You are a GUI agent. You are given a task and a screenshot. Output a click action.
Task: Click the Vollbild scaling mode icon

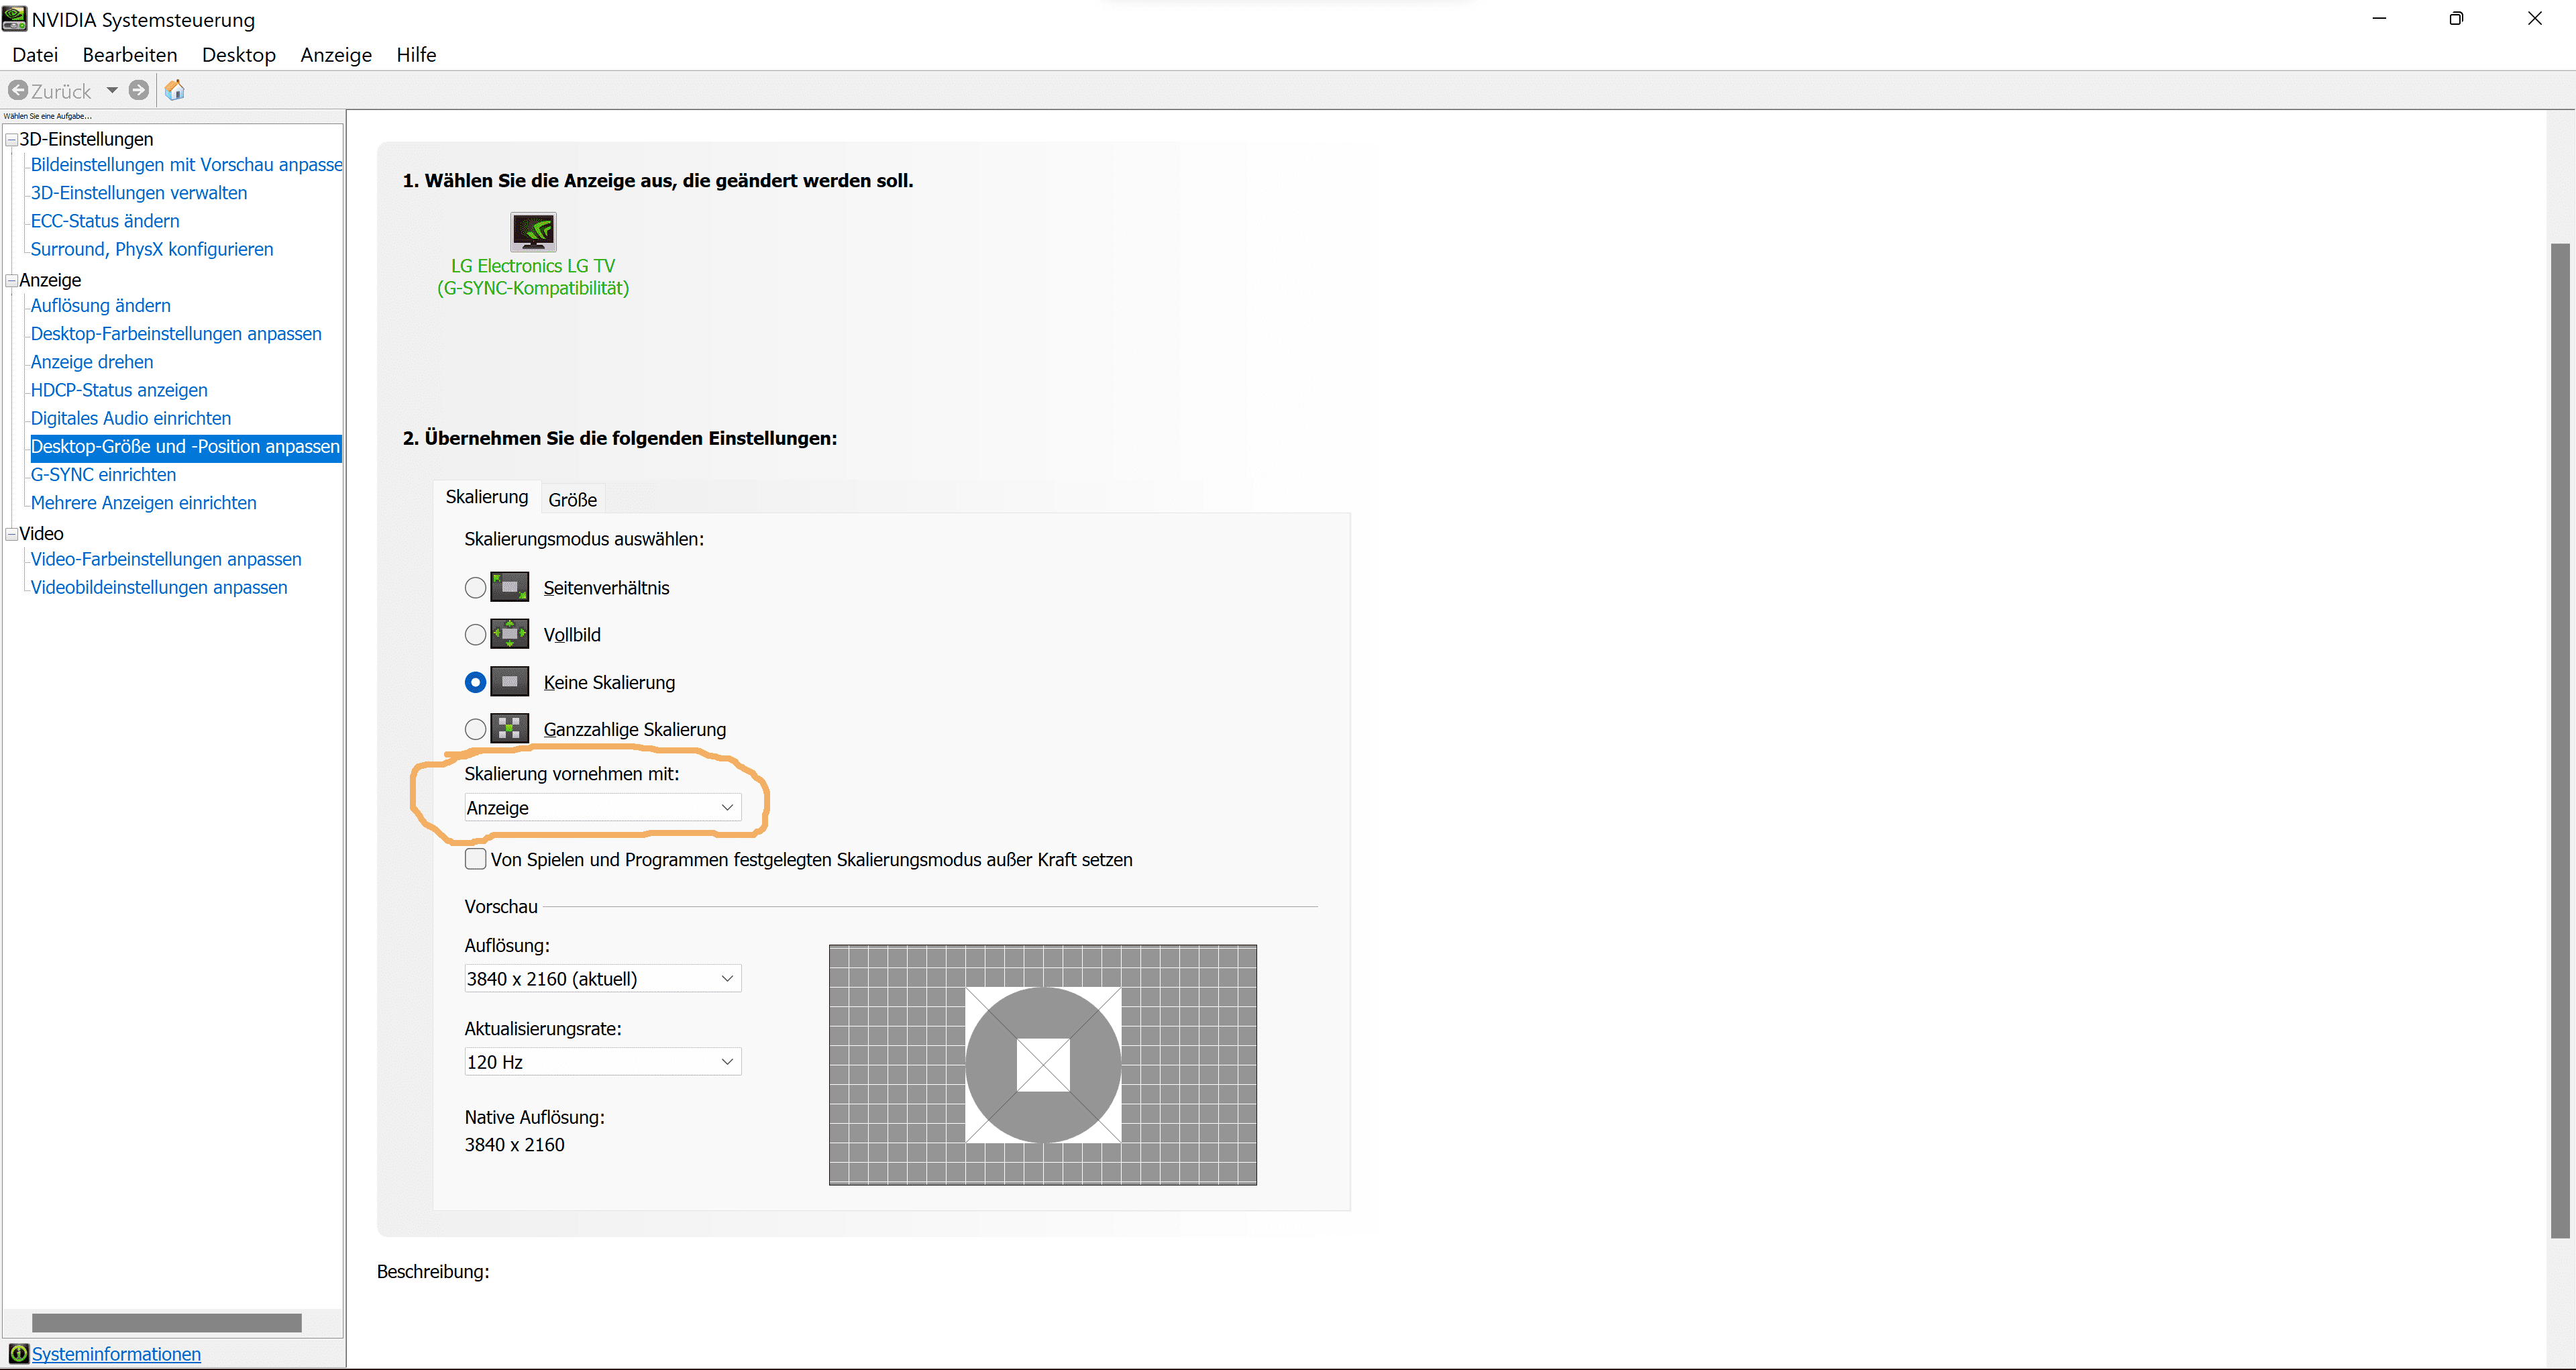[509, 635]
